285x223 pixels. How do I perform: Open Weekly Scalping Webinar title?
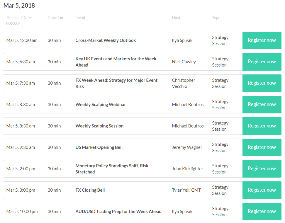101,105
